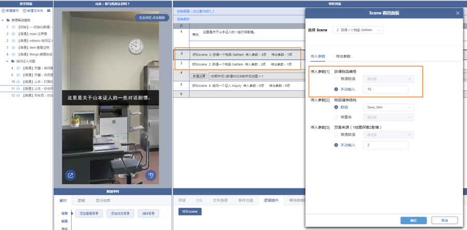Close the Scene 调用面板 dialog
This screenshot has height=230, width=467.
click(x=457, y=13)
